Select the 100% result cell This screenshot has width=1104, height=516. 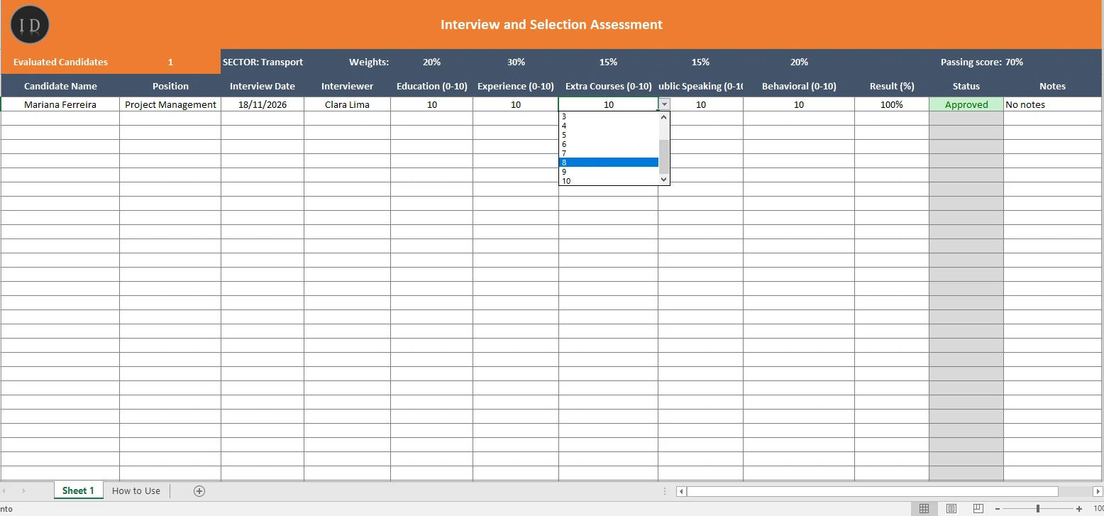coord(892,104)
